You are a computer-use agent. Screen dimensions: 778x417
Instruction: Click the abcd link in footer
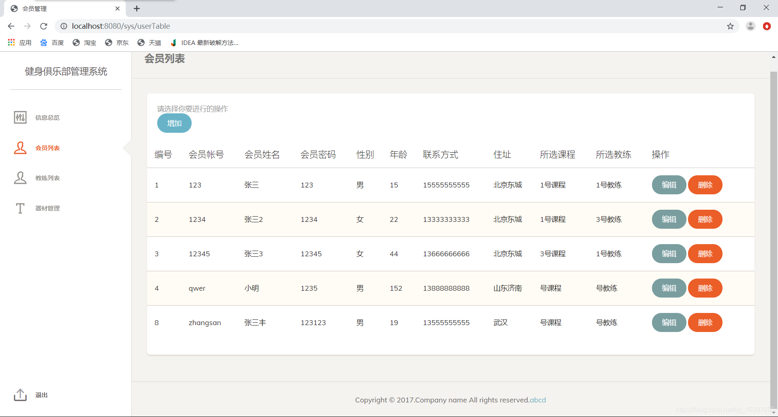538,400
